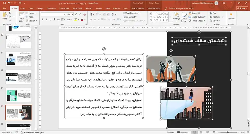Open the Section dropdown

coord(32,21)
